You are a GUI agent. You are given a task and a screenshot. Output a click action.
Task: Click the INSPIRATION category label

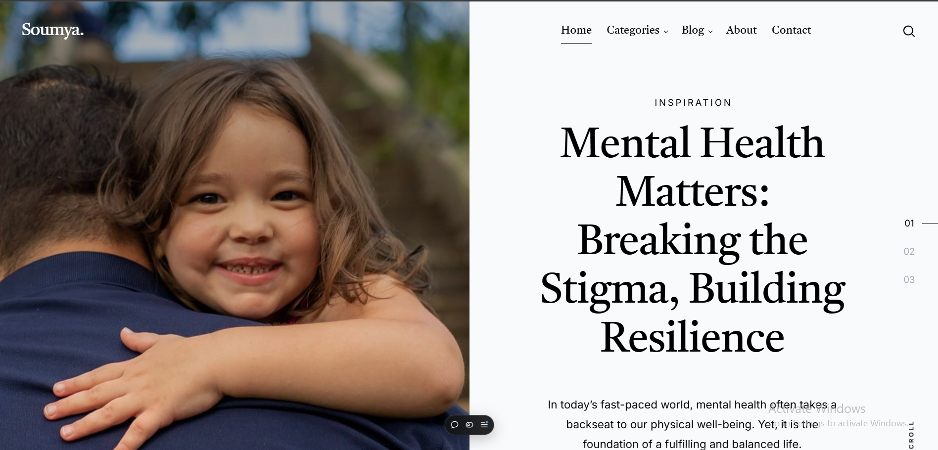pos(693,102)
